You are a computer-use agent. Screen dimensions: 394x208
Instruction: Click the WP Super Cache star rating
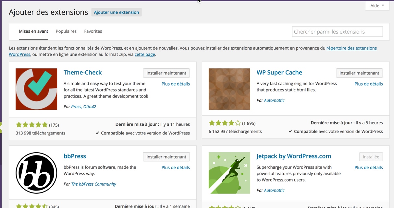tap(225, 123)
